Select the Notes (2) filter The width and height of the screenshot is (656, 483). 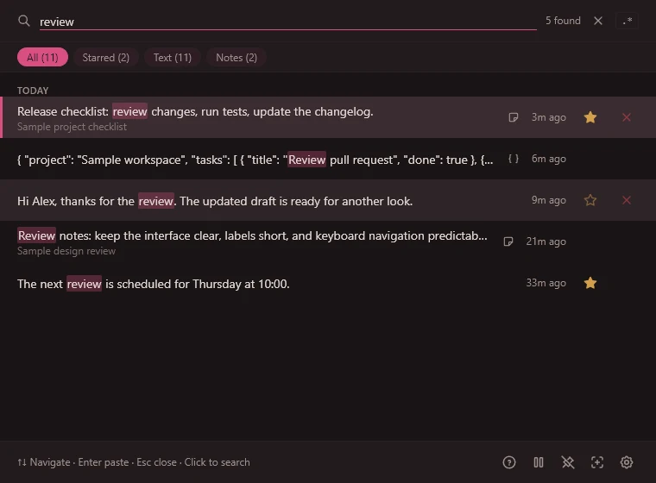(x=237, y=57)
